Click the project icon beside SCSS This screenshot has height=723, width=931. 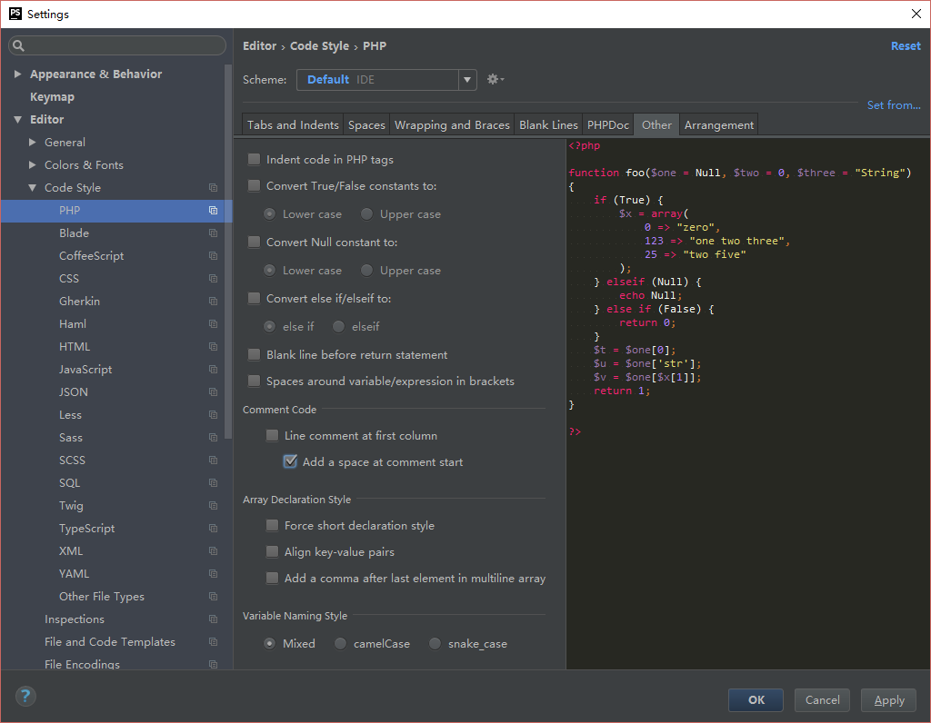tap(213, 461)
